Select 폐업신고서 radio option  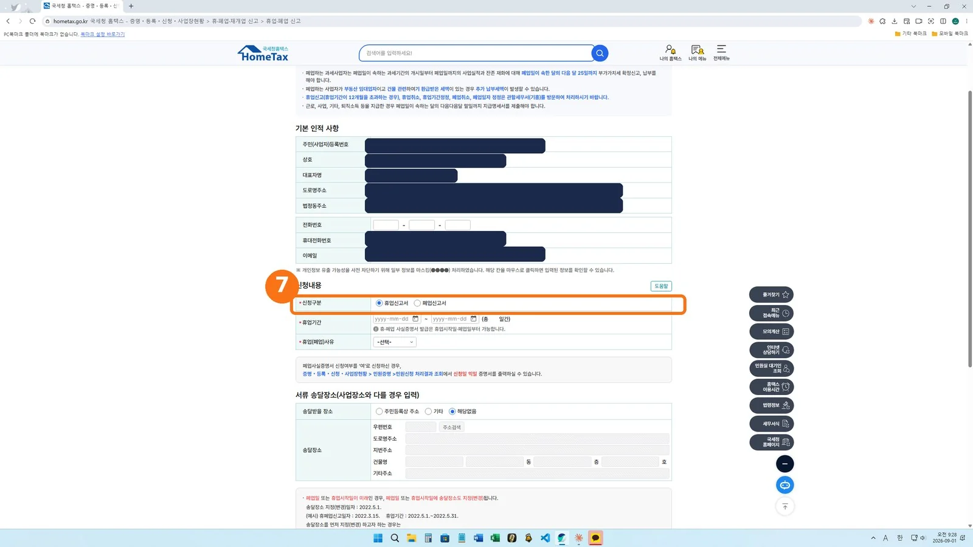417,303
